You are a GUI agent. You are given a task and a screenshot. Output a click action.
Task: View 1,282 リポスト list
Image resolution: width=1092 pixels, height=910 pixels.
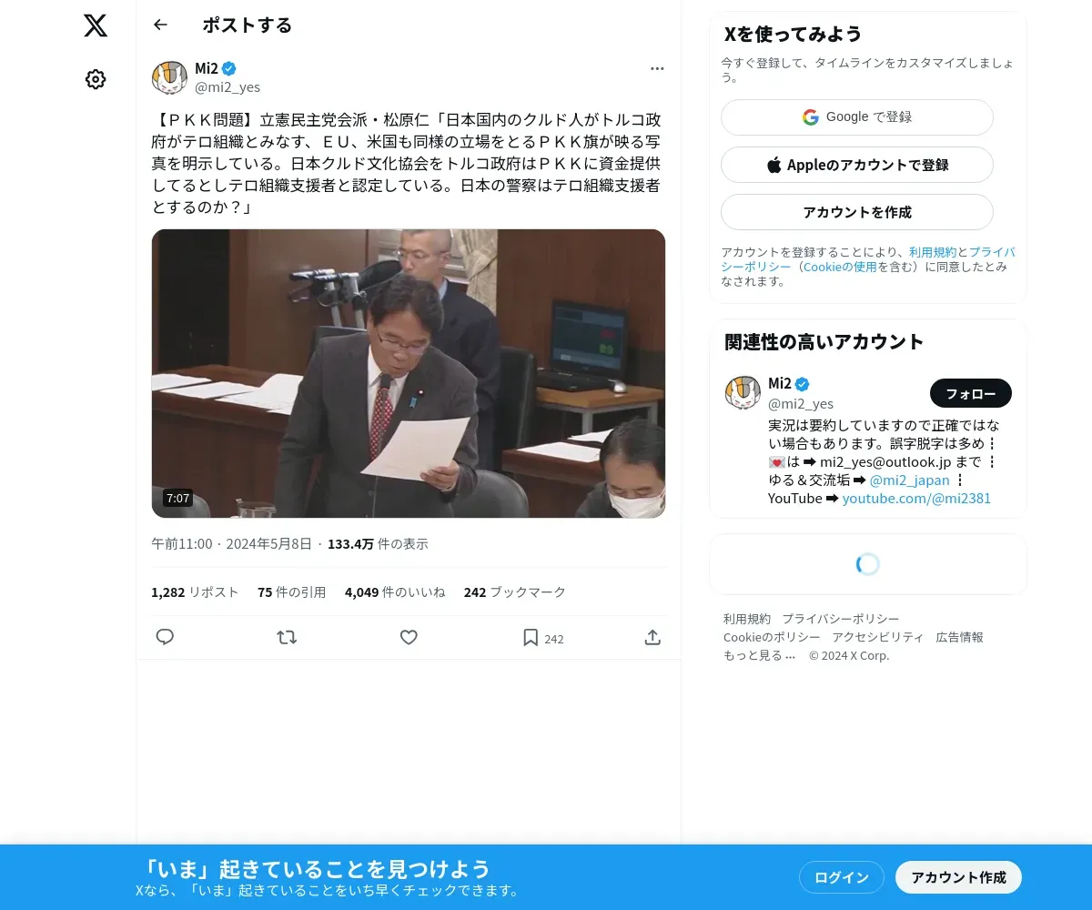tap(195, 591)
